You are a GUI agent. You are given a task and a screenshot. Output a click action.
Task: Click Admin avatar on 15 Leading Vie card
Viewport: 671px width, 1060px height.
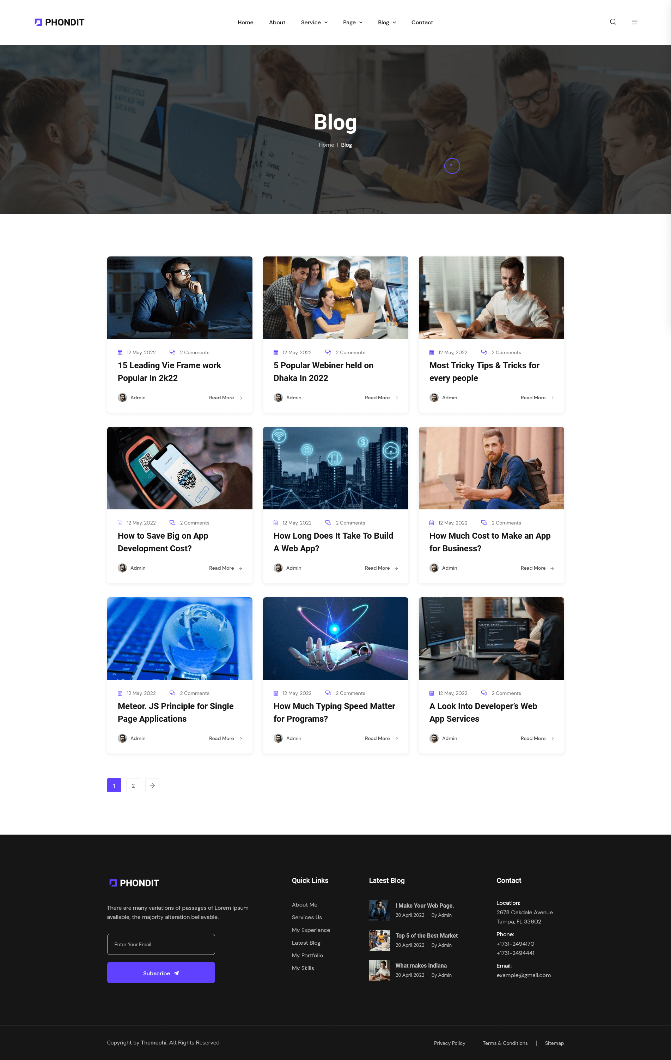[x=122, y=398]
